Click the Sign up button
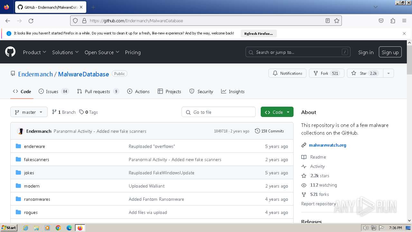 click(x=390, y=52)
